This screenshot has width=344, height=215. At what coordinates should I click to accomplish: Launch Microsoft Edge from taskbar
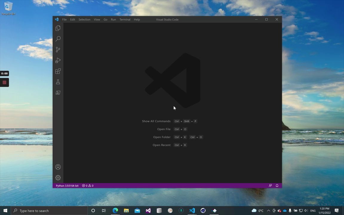(115, 211)
